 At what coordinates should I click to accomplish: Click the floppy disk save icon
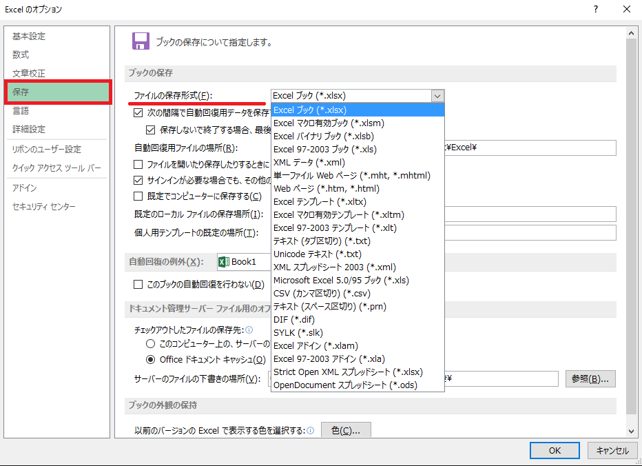click(x=141, y=41)
